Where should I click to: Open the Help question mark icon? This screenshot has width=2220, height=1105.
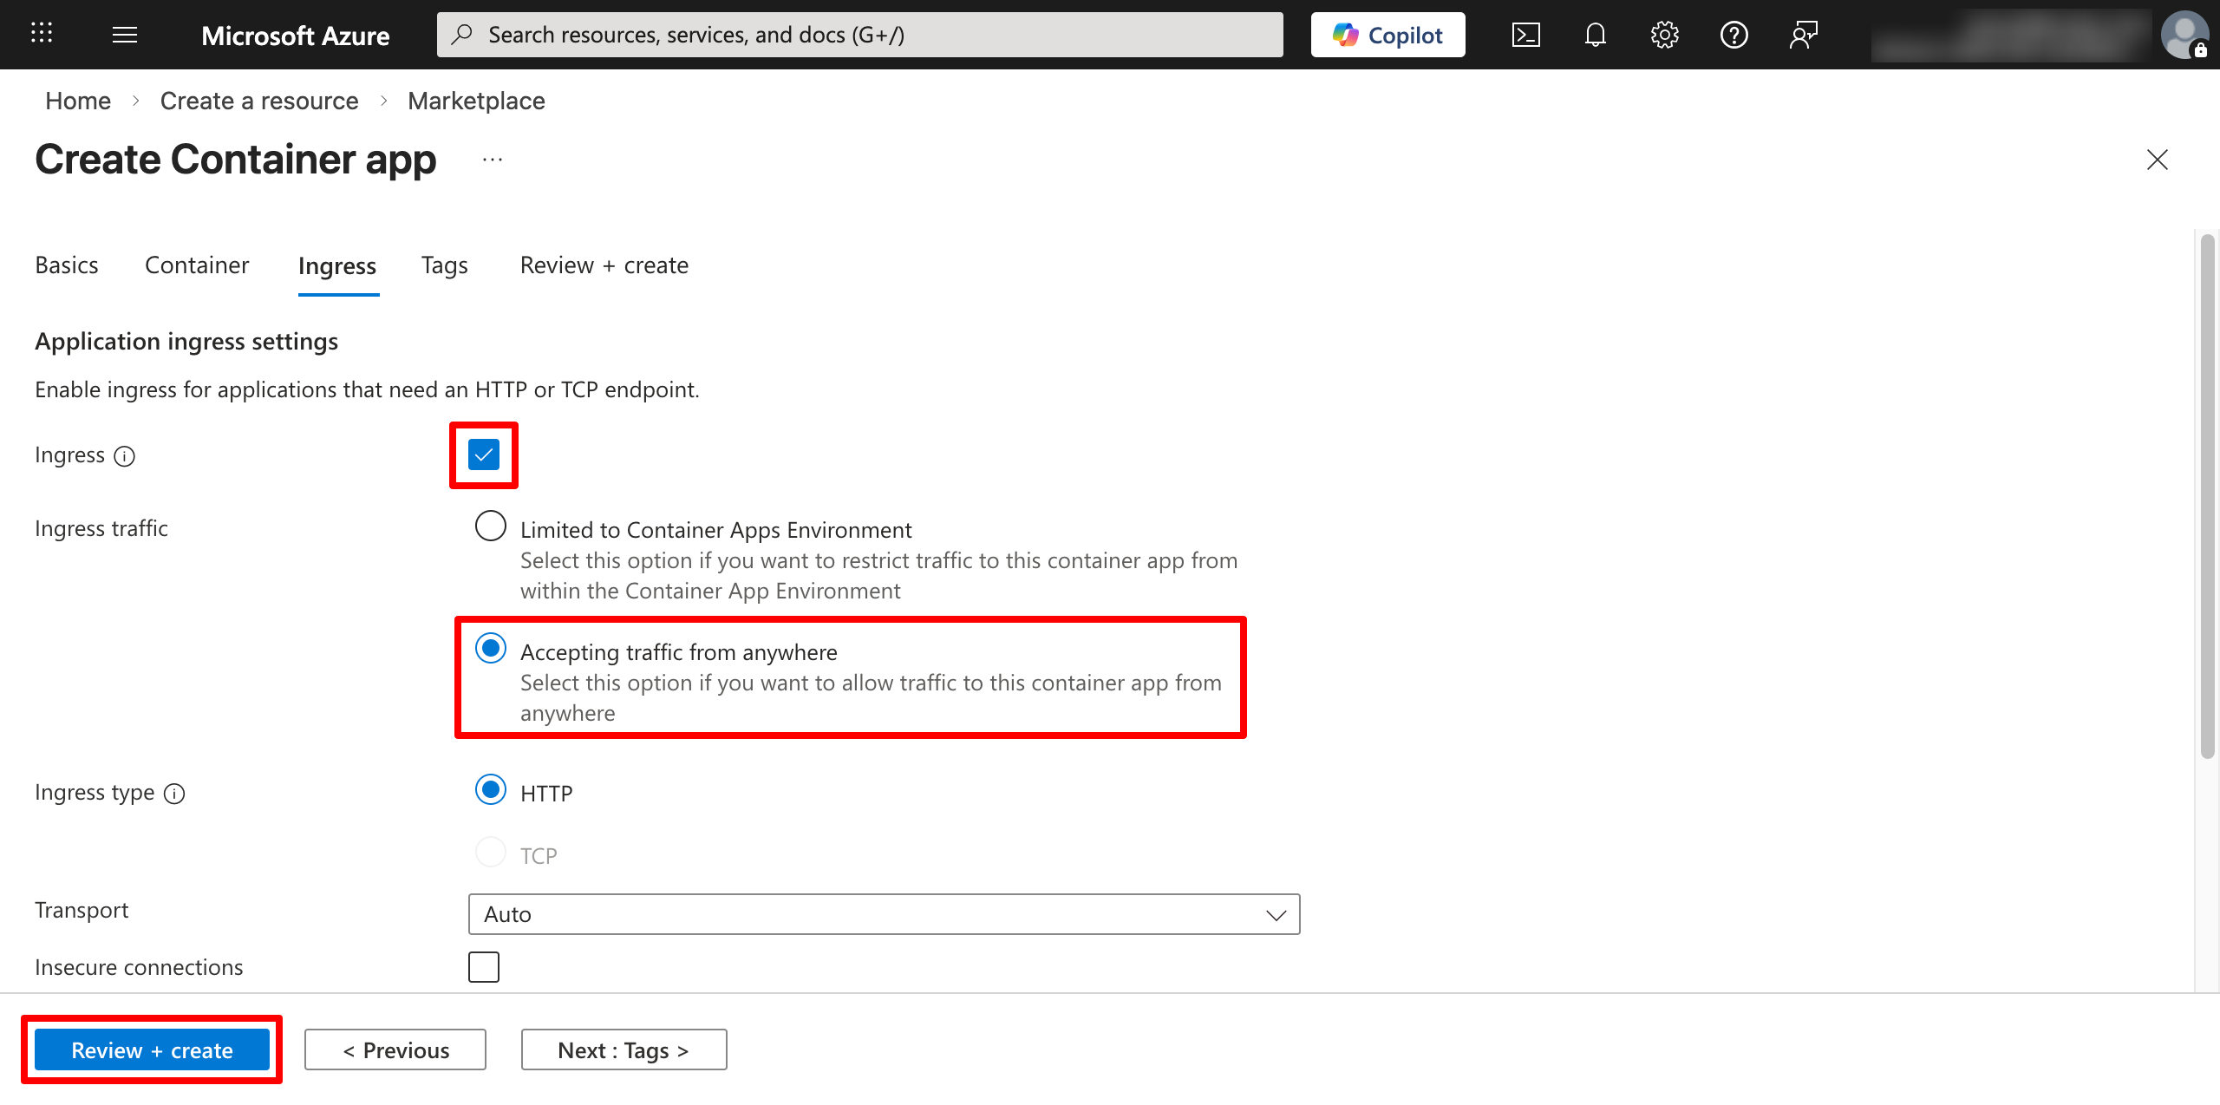tap(1734, 35)
